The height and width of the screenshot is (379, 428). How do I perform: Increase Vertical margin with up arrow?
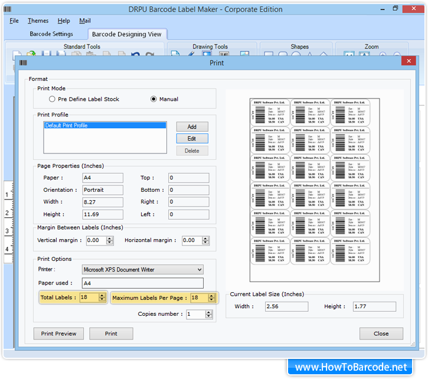point(110,238)
